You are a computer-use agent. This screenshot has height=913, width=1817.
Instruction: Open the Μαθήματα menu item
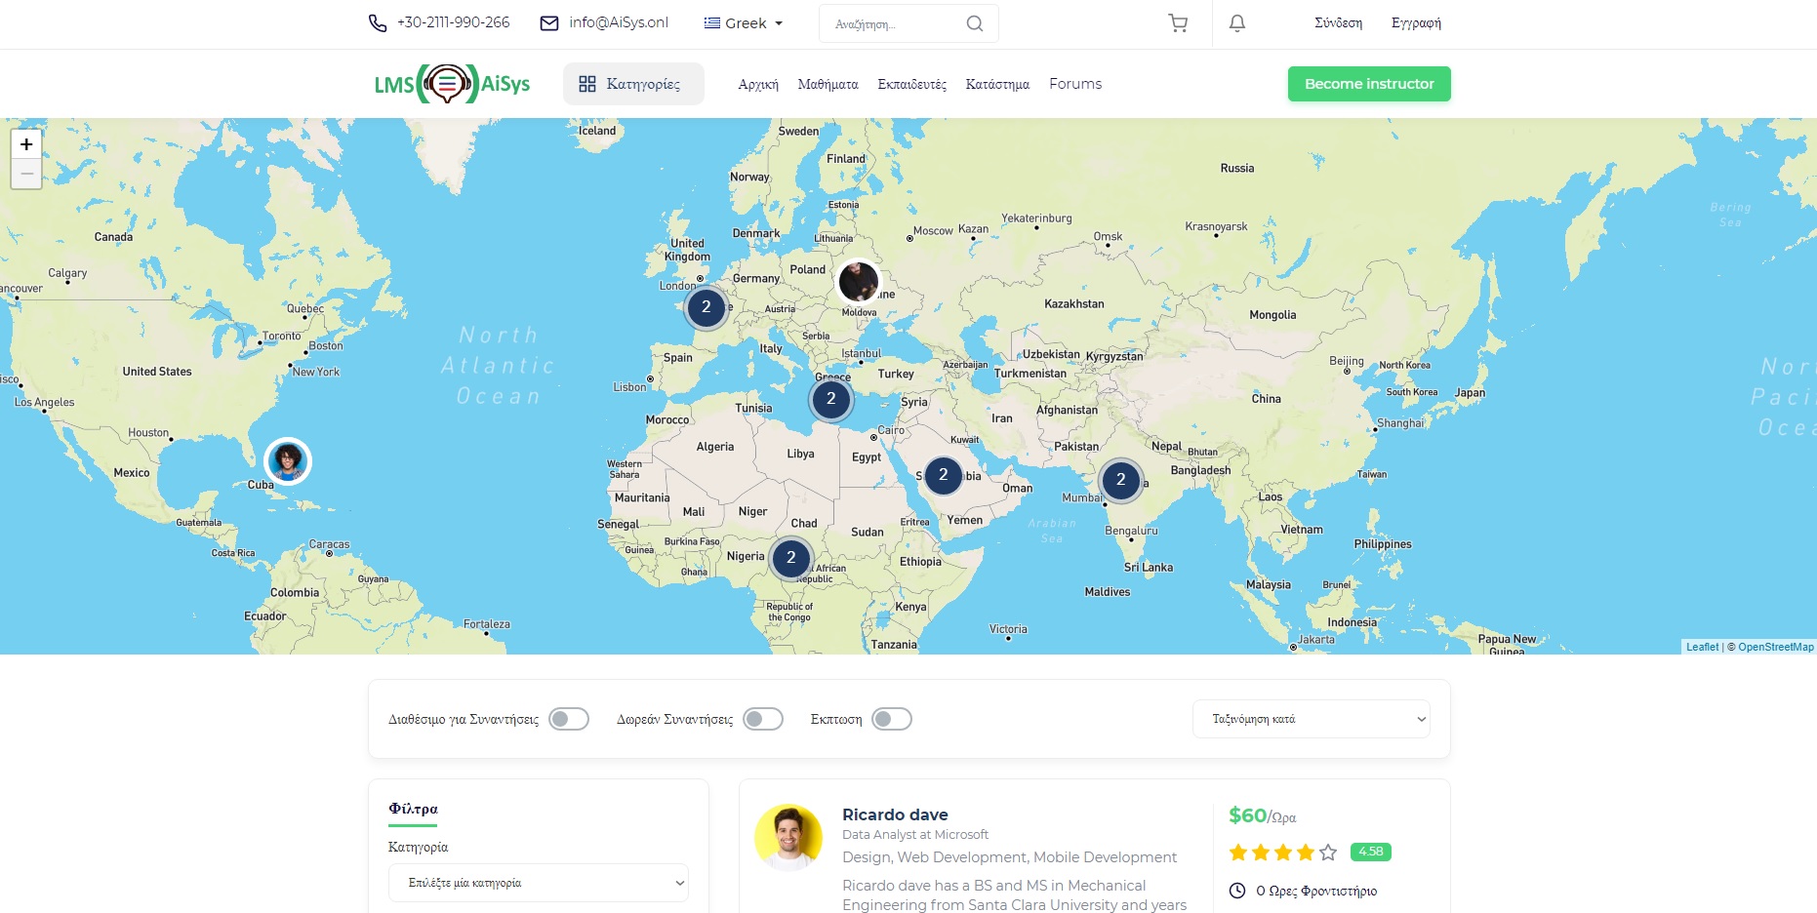click(x=828, y=84)
